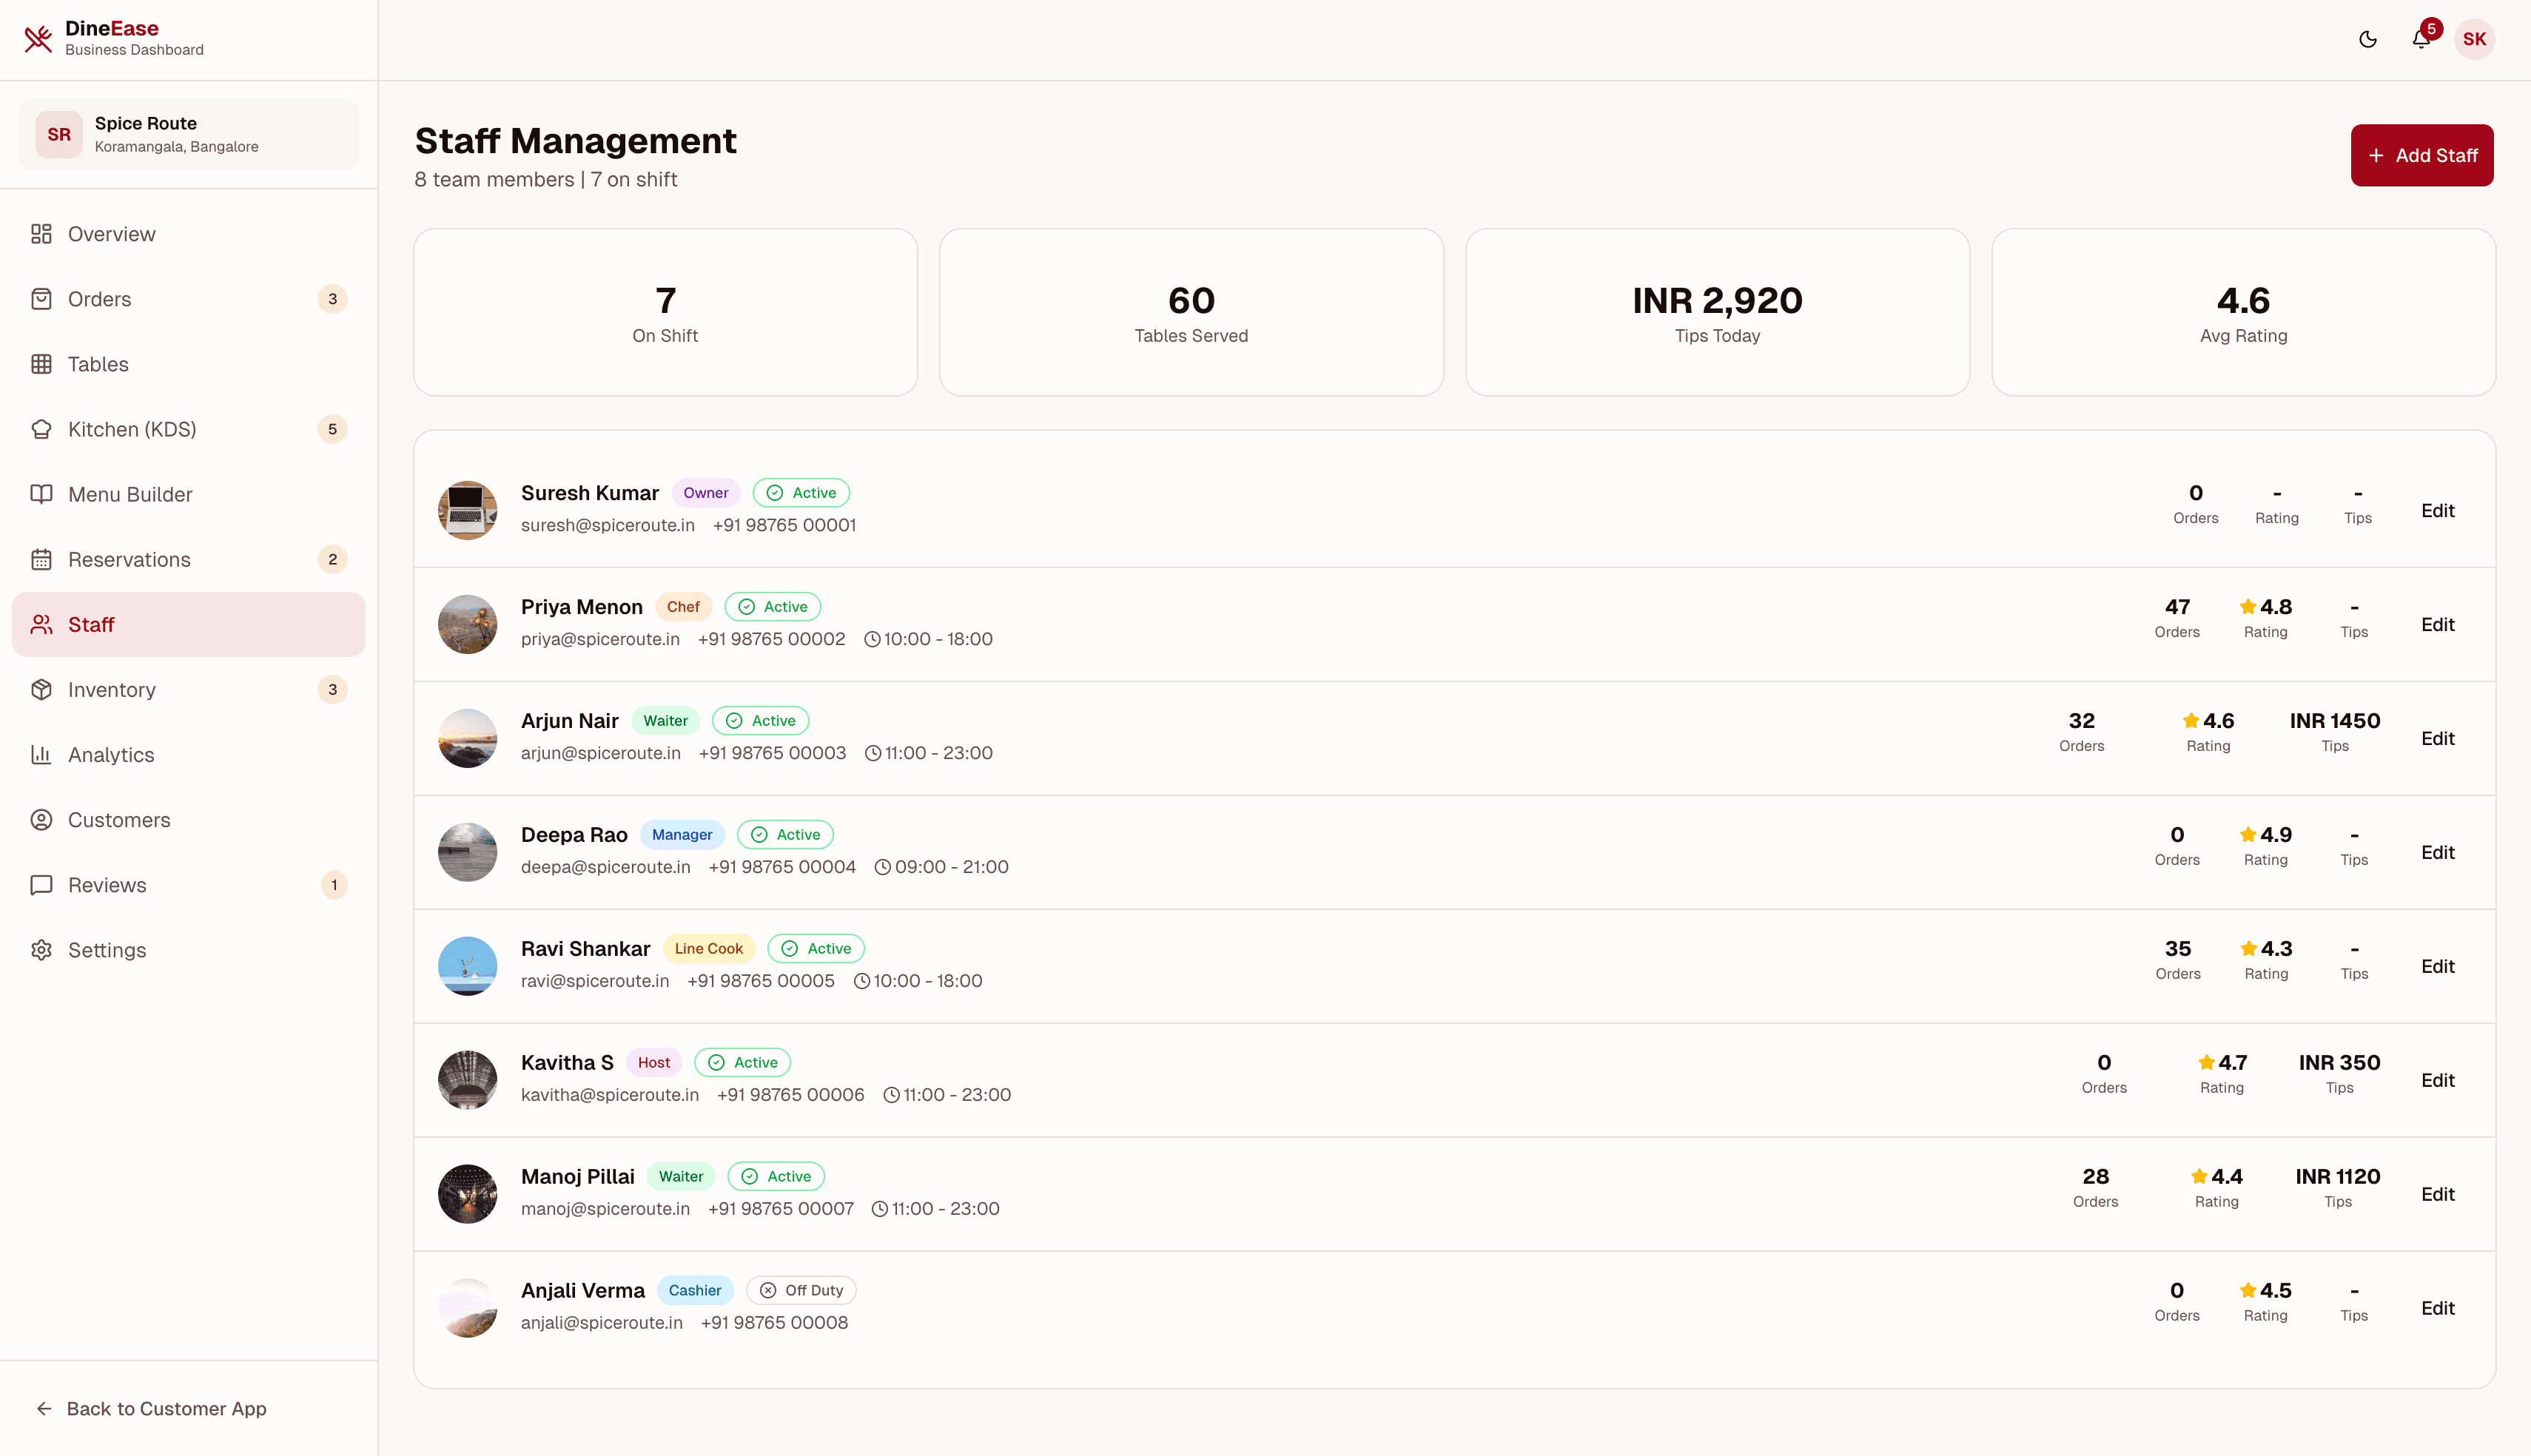Click the Add Staff button
2531x1456 pixels.
click(2422, 155)
